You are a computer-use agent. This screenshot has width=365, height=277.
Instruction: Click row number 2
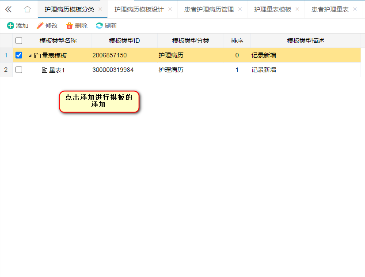pos(6,70)
